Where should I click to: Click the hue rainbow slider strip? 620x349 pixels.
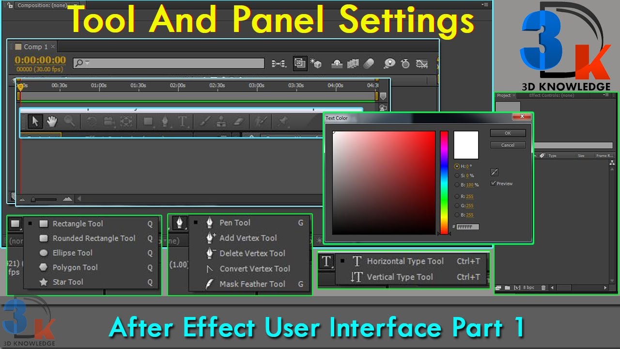(x=444, y=182)
